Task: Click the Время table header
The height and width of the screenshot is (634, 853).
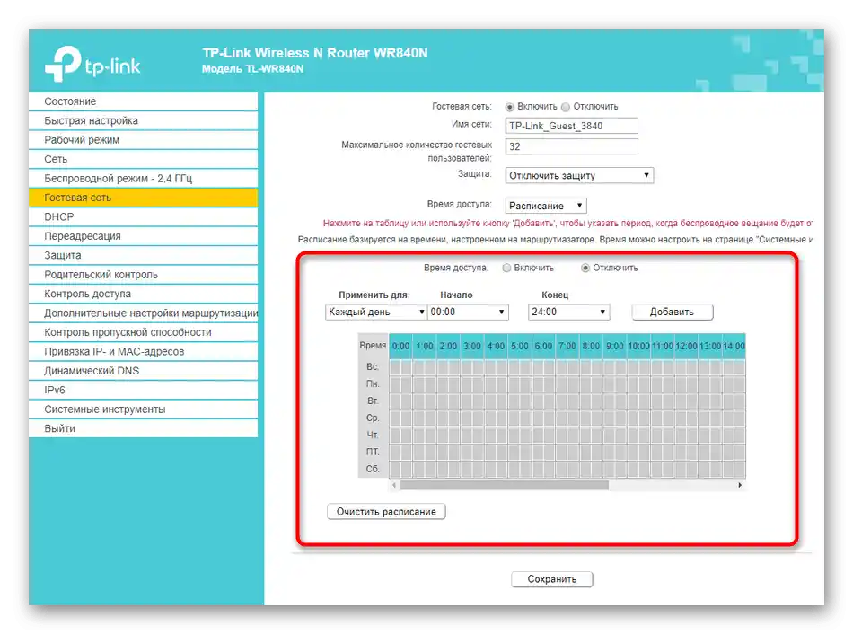Action: (373, 345)
